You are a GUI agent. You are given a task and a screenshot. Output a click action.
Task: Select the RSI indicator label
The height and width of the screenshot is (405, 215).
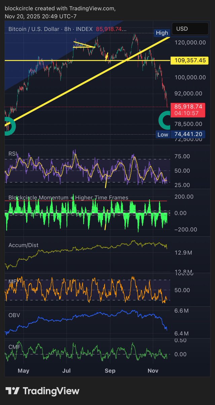coord(13,154)
